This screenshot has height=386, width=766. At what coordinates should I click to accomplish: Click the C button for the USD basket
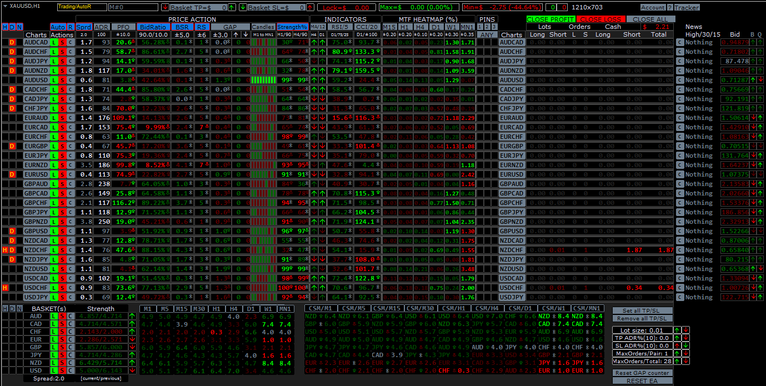pyautogui.click(x=71, y=370)
